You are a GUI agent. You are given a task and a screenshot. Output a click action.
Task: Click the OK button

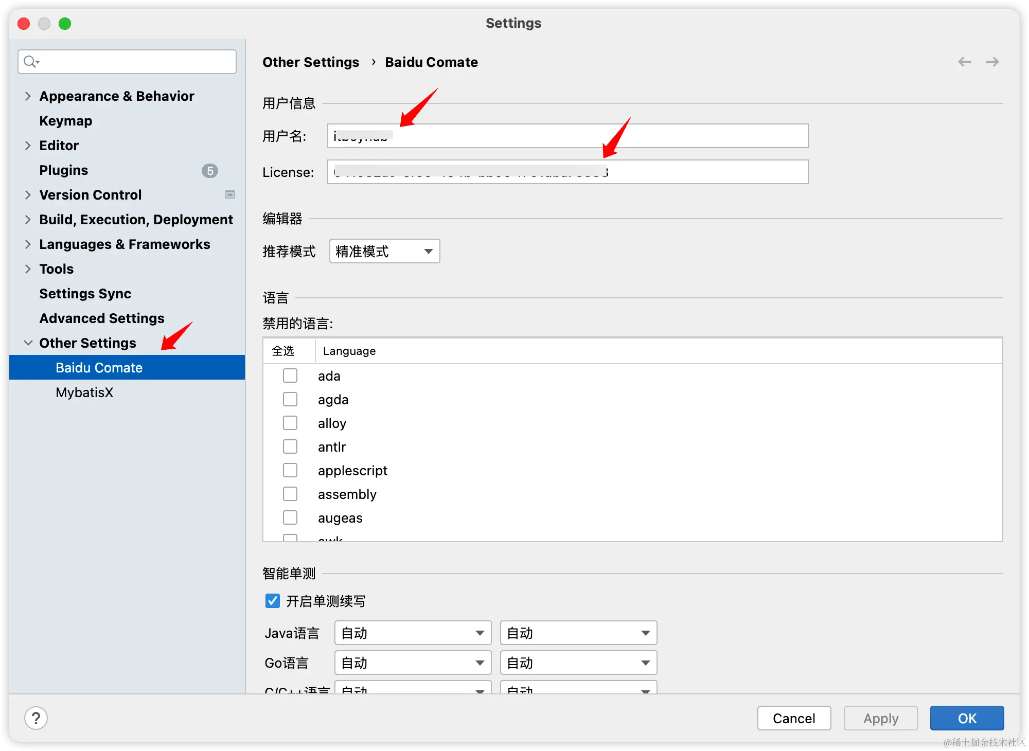[x=966, y=718]
